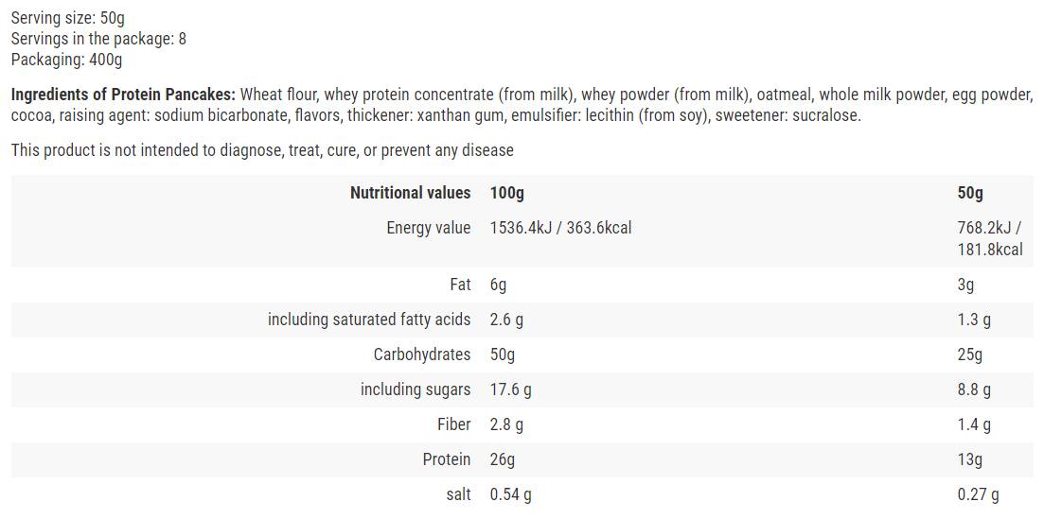Click the "Servings in the package: 8" line
Viewport: 1044px width, 519px height.
[98, 39]
